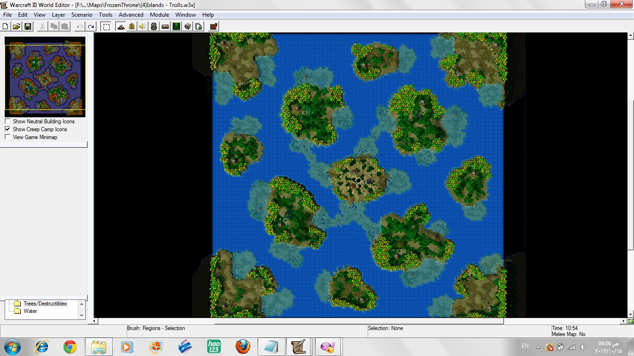Click the network signal tray icon
Screen dimensions: 634x356
pos(572,347)
